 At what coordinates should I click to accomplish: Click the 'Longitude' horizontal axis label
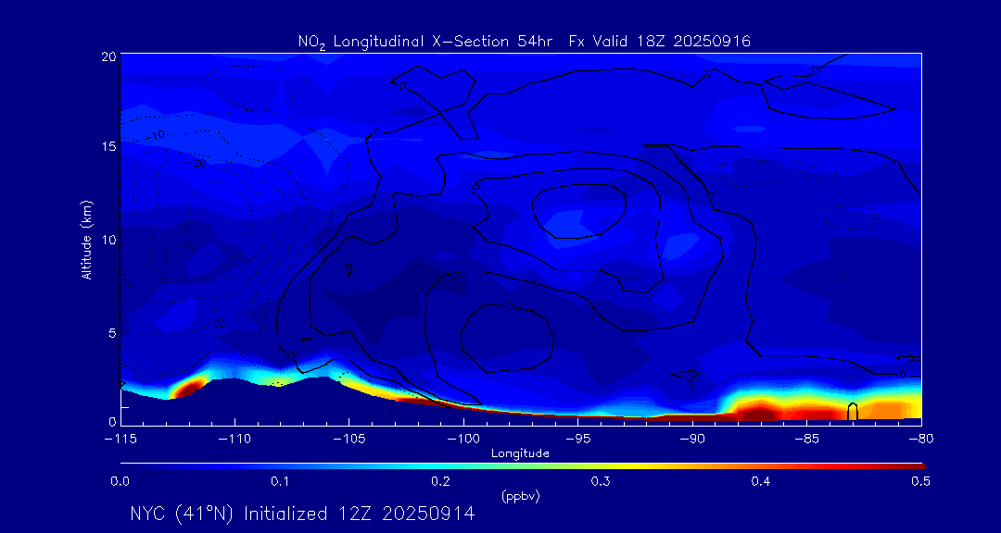click(520, 453)
